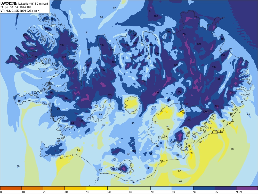This screenshot has height=194, width=258.
Task: Click the 40–50 bright yellow legend swatch
Action: pos(97,188)
